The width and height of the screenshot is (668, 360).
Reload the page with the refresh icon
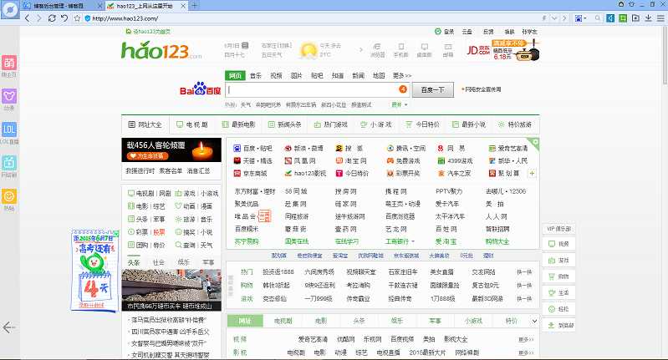pyautogui.click(x=52, y=18)
